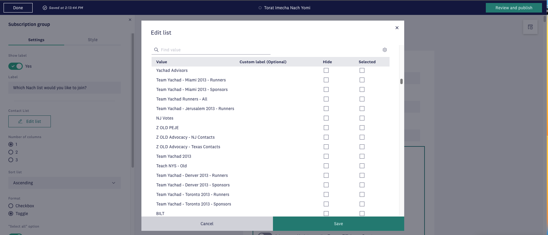
Task: Check Hide for Z OLD PEJE
Action: tap(326, 128)
